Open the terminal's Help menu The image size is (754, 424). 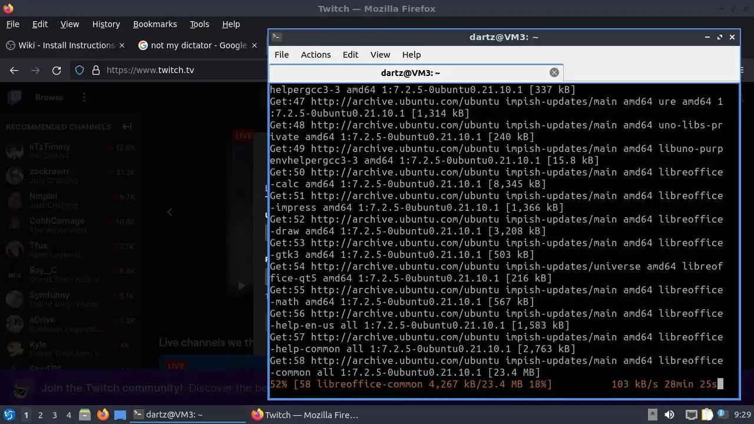coord(411,54)
